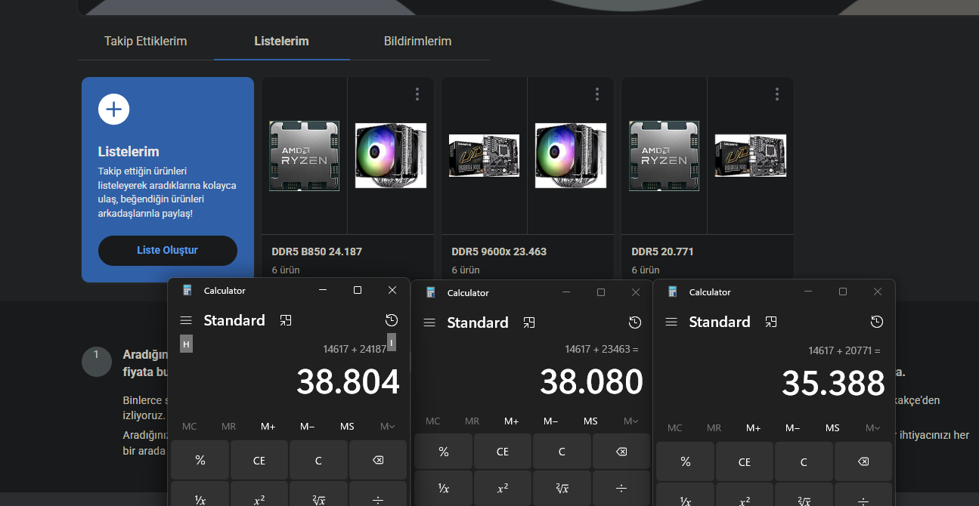Click square root key in 38.080 calculator
This screenshot has height=506, width=979.
click(x=562, y=489)
